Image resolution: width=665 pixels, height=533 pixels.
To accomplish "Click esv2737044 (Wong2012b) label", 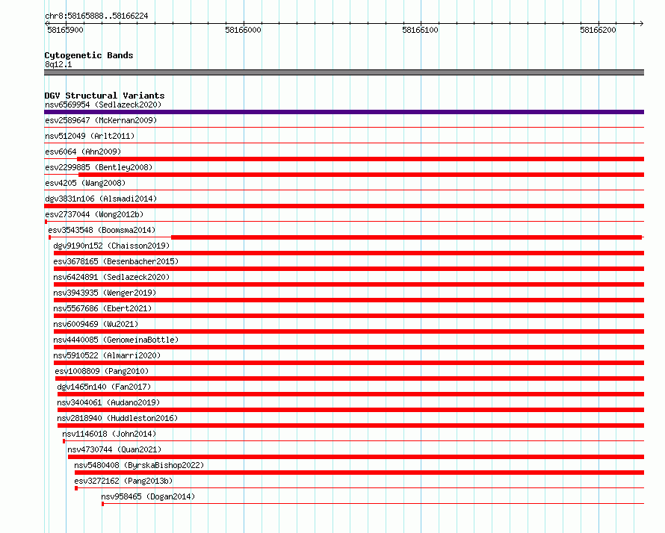I will tap(94, 214).
